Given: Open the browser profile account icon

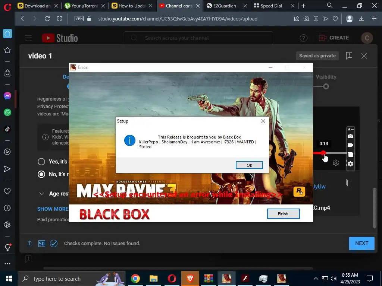Looking at the screenshot, I should point(349,19).
